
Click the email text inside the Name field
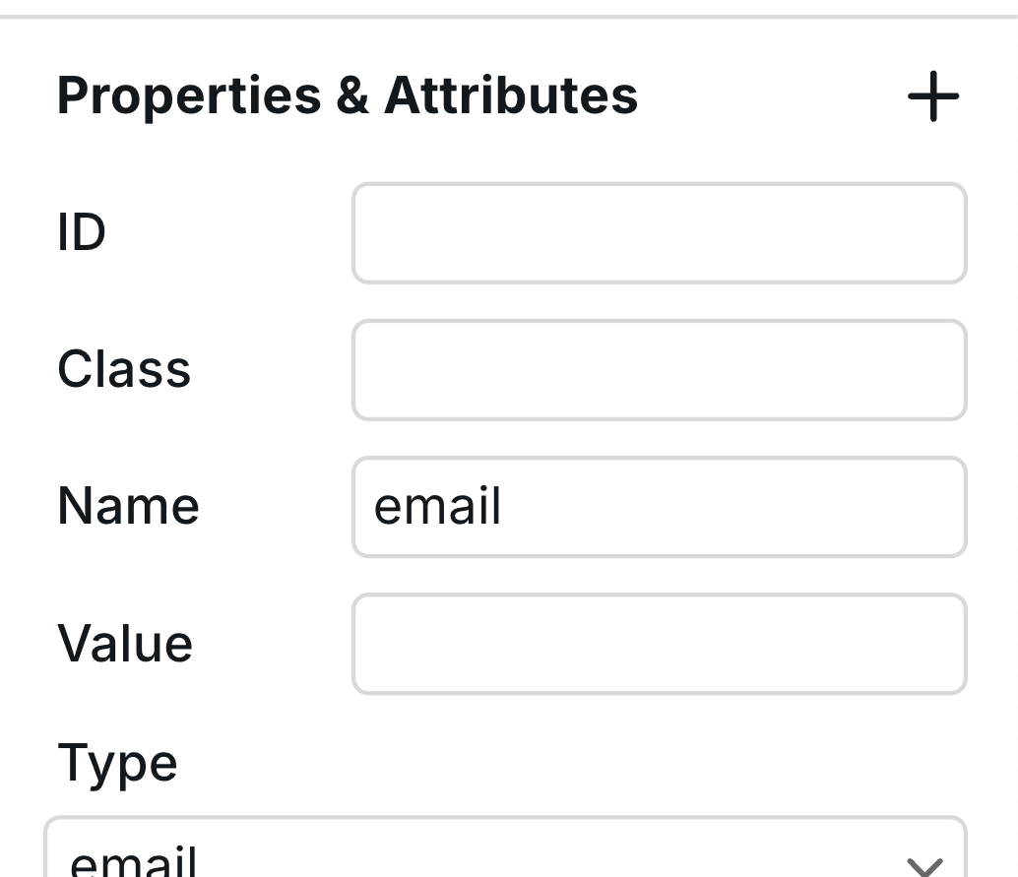436,506
